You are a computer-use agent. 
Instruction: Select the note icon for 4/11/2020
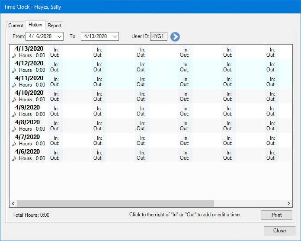(x=14, y=85)
